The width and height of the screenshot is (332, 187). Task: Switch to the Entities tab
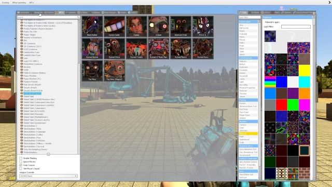point(49,12)
